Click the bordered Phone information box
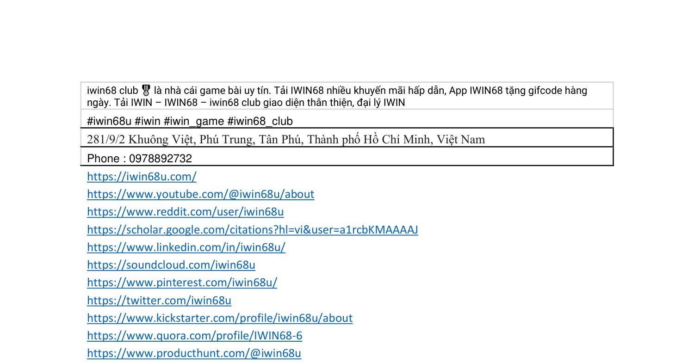The width and height of the screenshot is (694, 363). point(346,158)
